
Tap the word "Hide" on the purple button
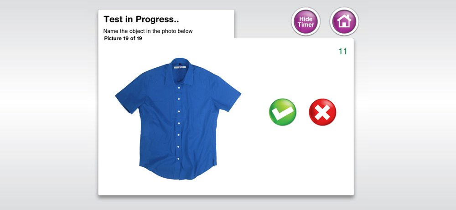(306, 19)
